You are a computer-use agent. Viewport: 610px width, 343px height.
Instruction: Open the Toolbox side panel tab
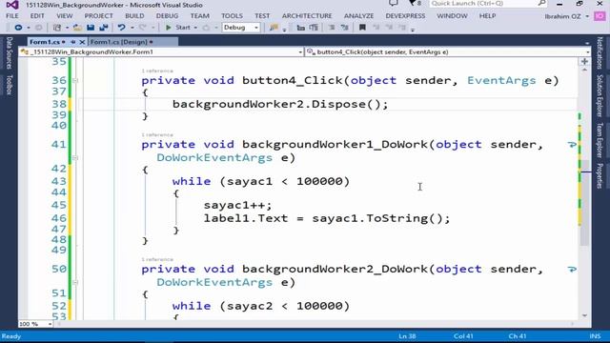click(10, 85)
